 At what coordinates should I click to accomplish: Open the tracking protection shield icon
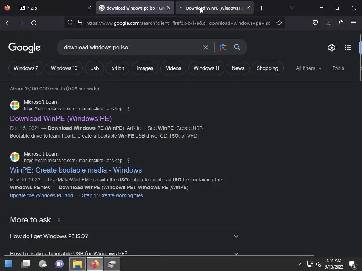(70, 23)
